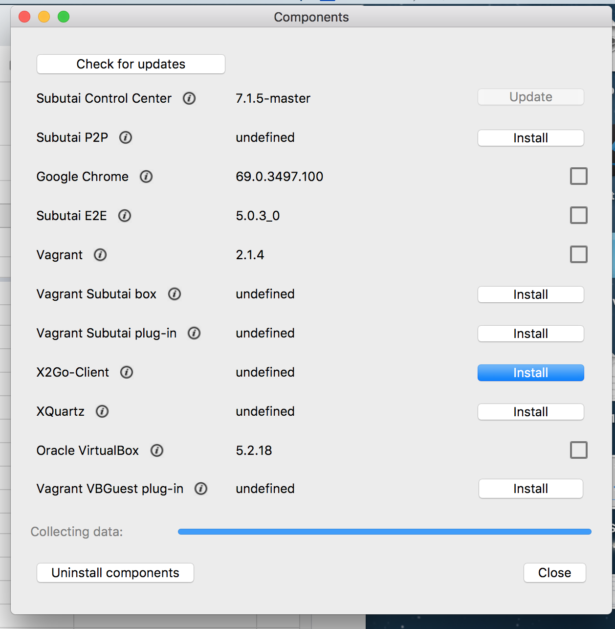Screen dimensions: 615x629
Task: View info about Subutai P2P
Action: [x=125, y=137]
